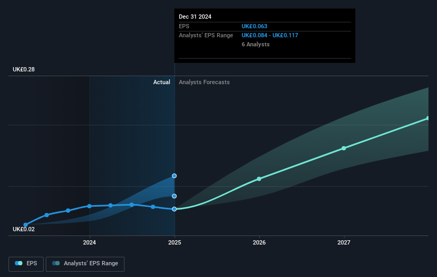
Task: Select the EPS data point at 2024
Action: (89, 206)
